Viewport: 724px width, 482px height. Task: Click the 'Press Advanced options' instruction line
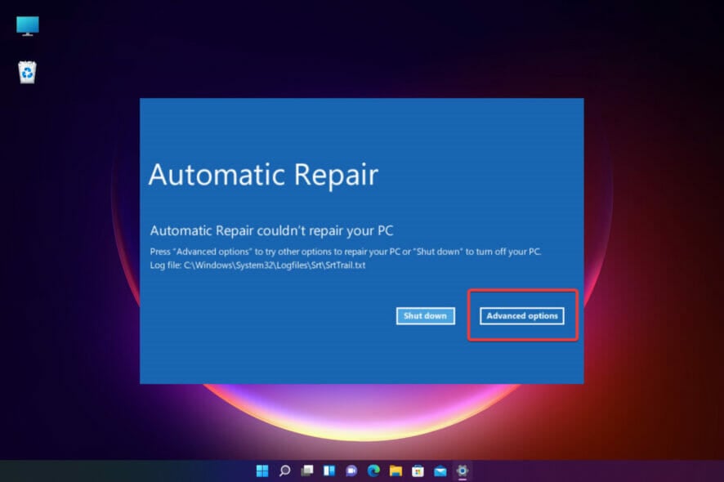(x=346, y=252)
